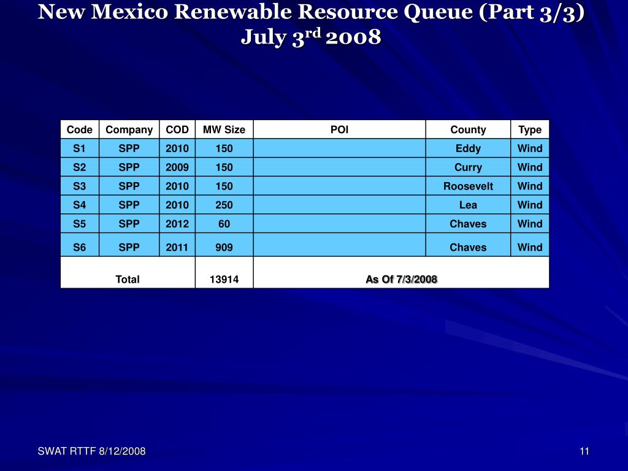This screenshot has width=628, height=471.
Task: Click the Total label cell
Action: click(128, 272)
